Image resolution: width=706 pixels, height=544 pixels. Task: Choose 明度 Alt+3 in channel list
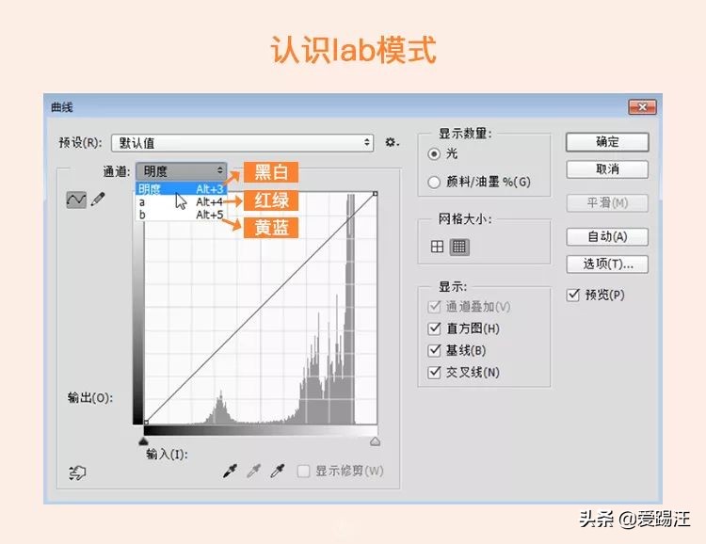(181, 188)
